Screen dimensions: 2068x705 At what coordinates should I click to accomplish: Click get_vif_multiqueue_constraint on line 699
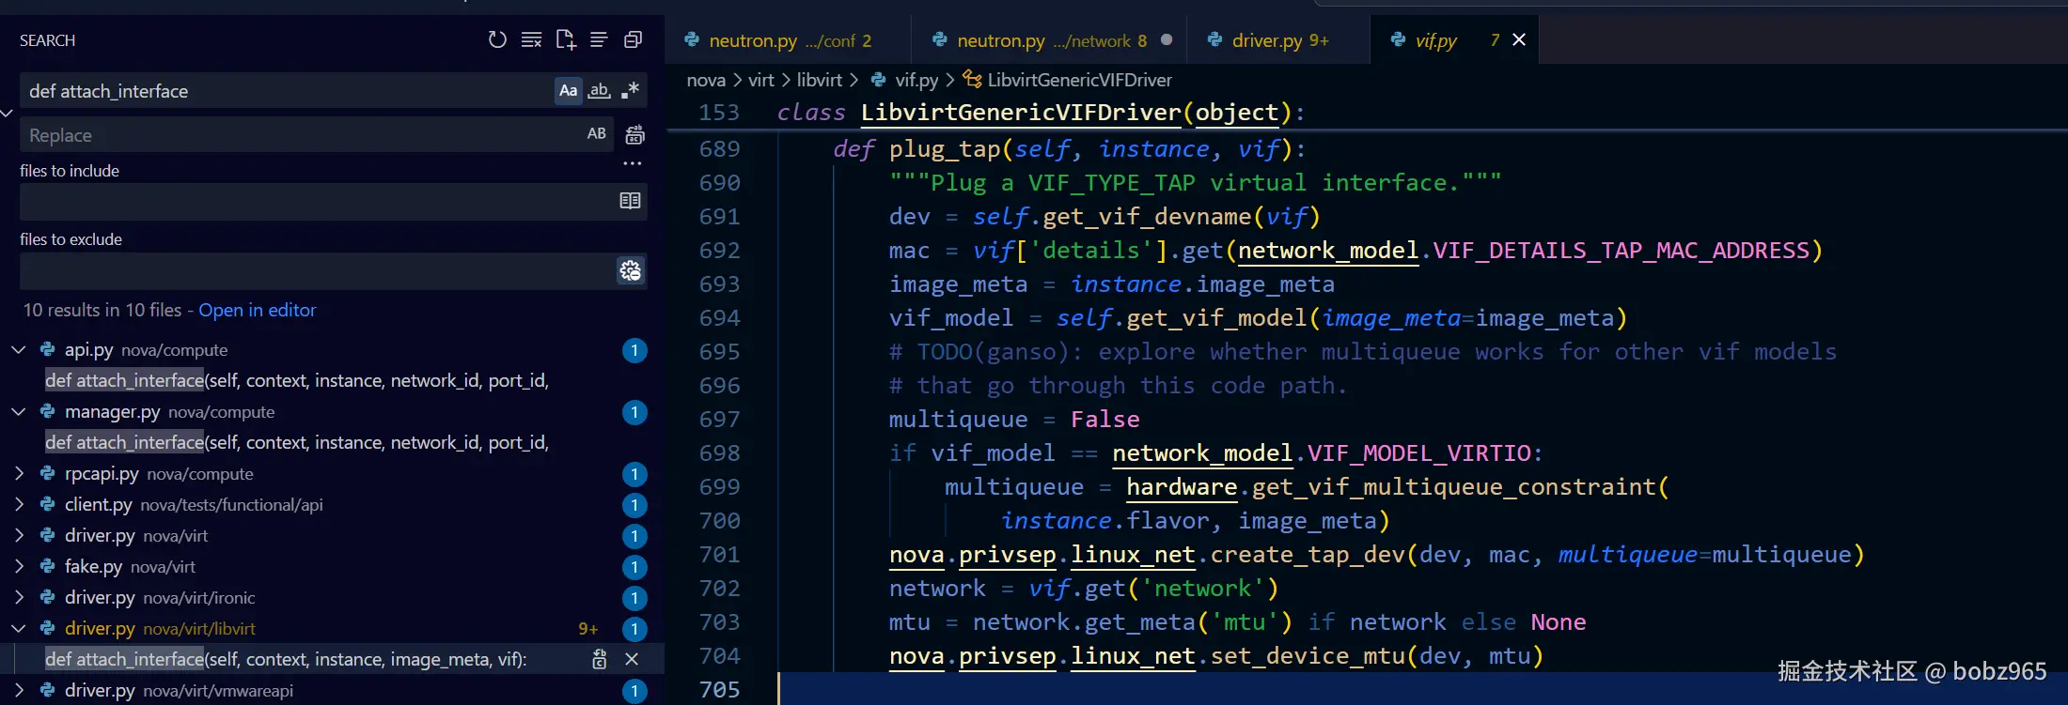[1454, 487]
